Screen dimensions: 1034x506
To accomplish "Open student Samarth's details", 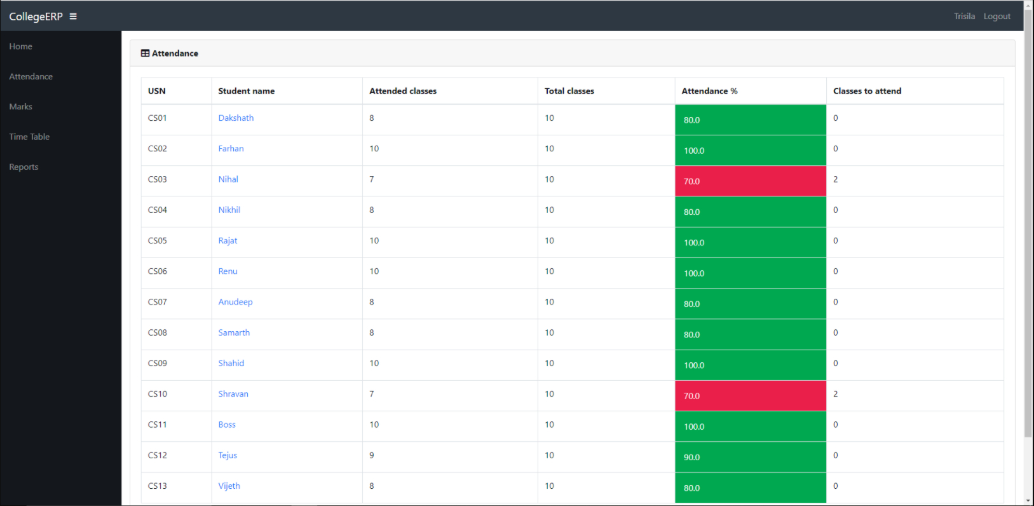I will coord(234,332).
